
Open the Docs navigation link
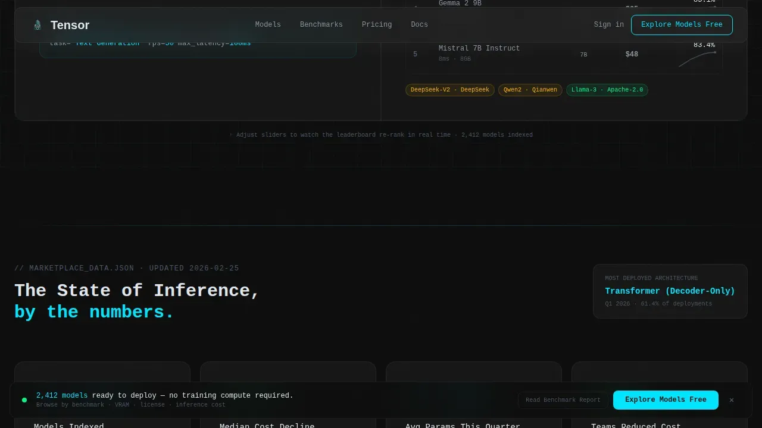tap(419, 25)
